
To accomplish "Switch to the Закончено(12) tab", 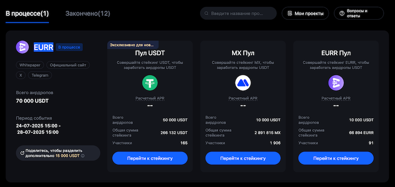I will [x=88, y=14].
